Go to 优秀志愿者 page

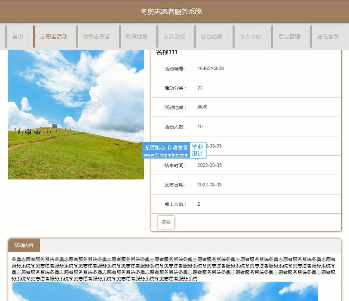coord(96,36)
